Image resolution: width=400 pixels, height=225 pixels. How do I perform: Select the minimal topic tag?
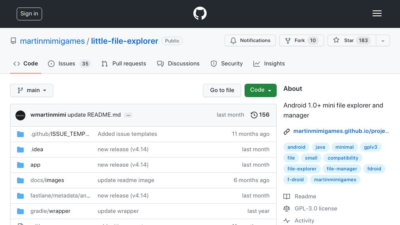coord(345,147)
